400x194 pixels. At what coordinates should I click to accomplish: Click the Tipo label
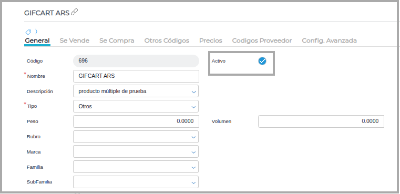pyautogui.click(x=32, y=106)
